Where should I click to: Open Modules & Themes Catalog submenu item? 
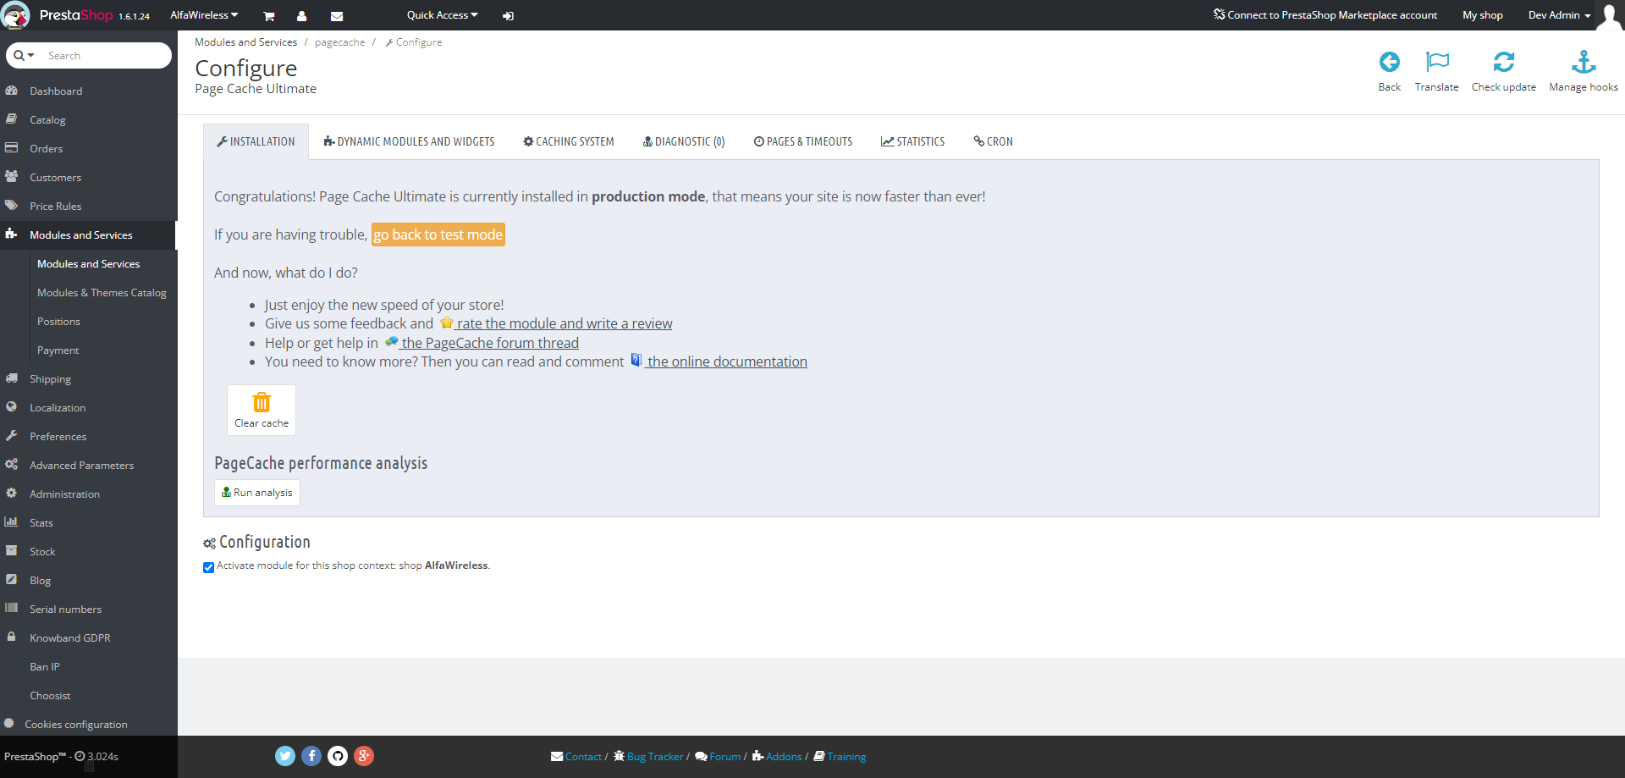pos(102,293)
